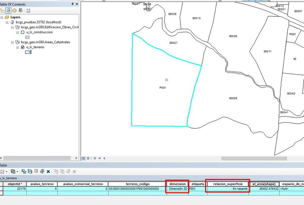This screenshot has width=304, height=205.
Task: Collapse the Layers tree node
Action: tap(2, 18)
